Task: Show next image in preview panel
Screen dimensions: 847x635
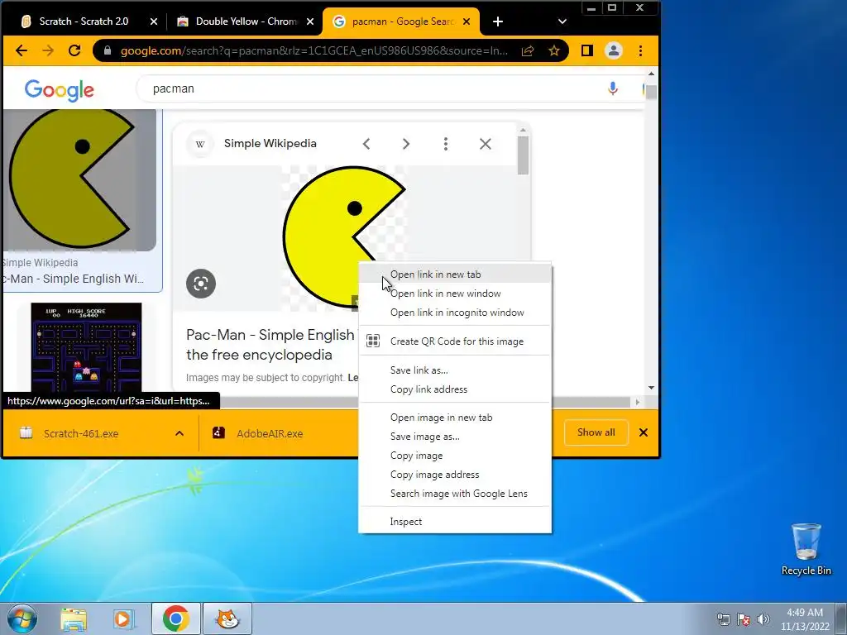Action: pos(405,144)
